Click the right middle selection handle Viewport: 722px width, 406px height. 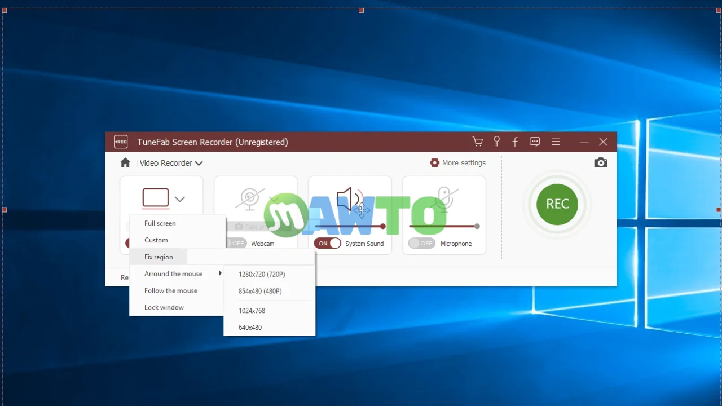click(x=718, y=210)
